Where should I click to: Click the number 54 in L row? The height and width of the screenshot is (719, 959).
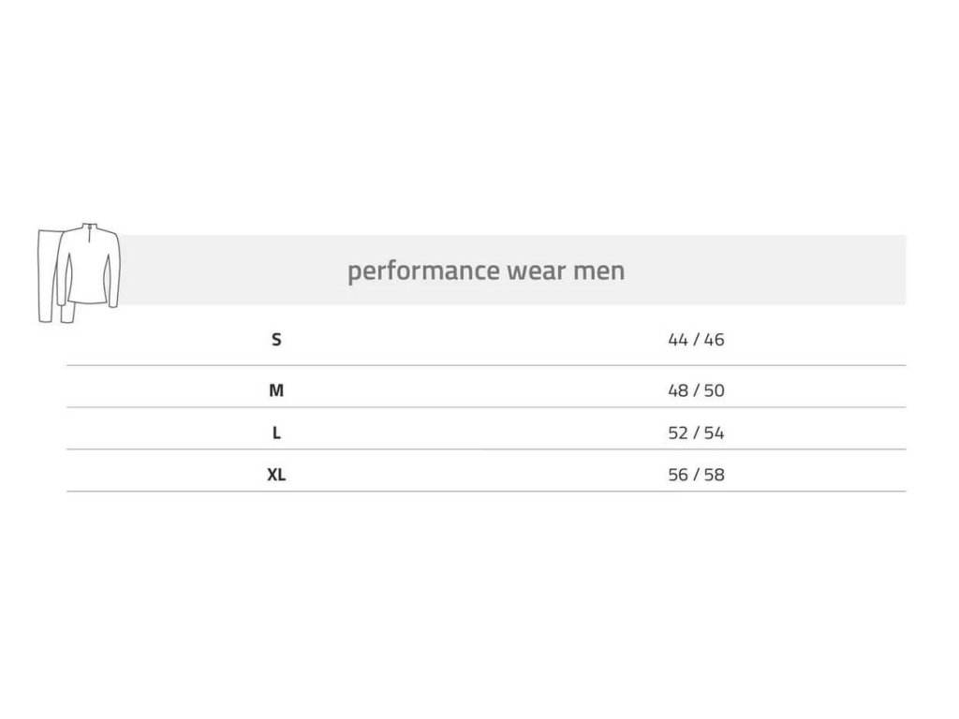[715, 433]
